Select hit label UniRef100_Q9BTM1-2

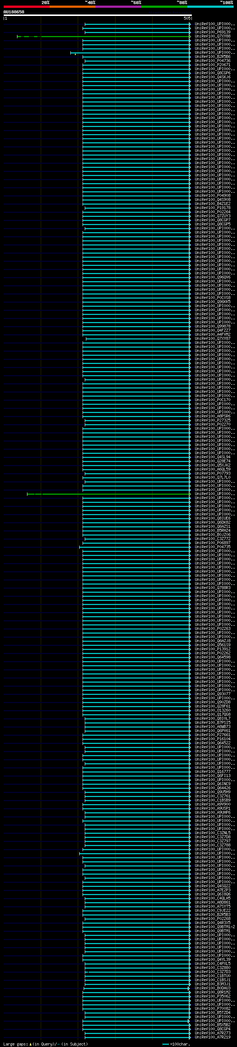tap(215, 926)
